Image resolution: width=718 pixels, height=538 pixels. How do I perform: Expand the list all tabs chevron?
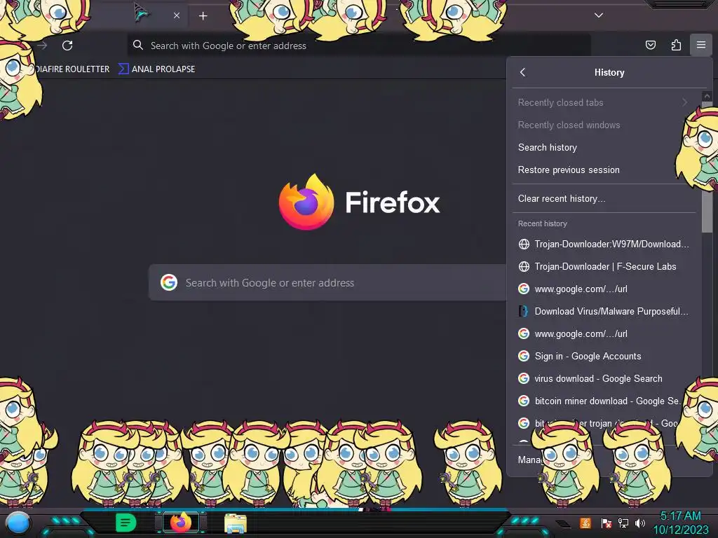(x=598, y=15)
